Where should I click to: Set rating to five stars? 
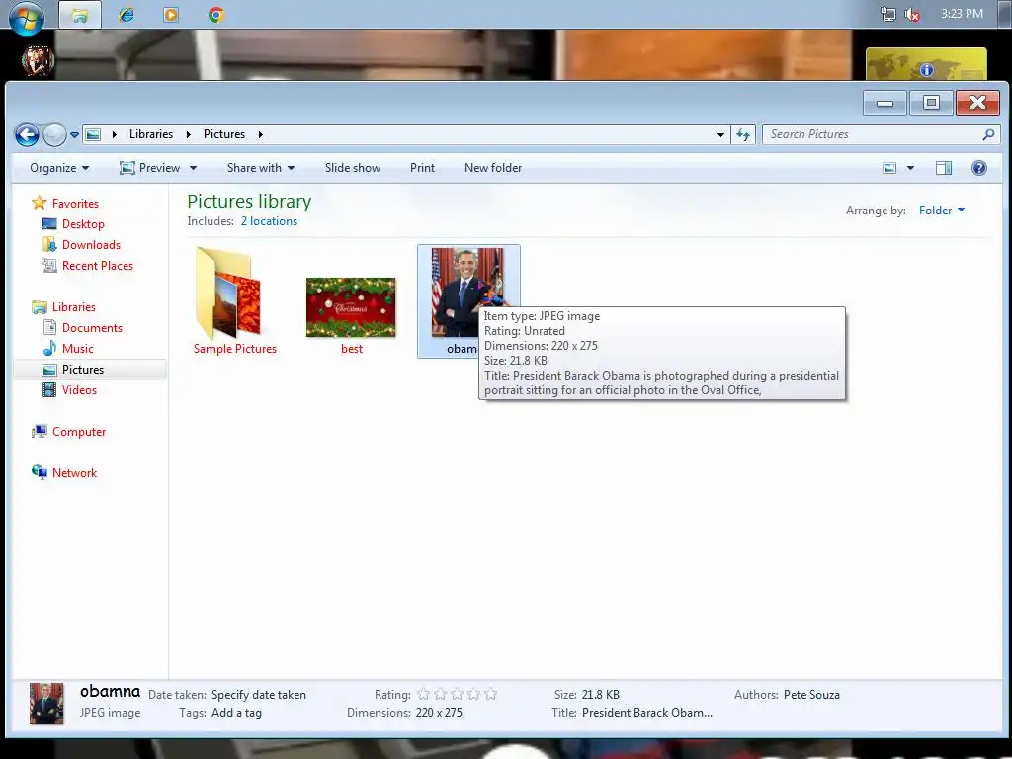pyautogui.click(x=490, y=695)
